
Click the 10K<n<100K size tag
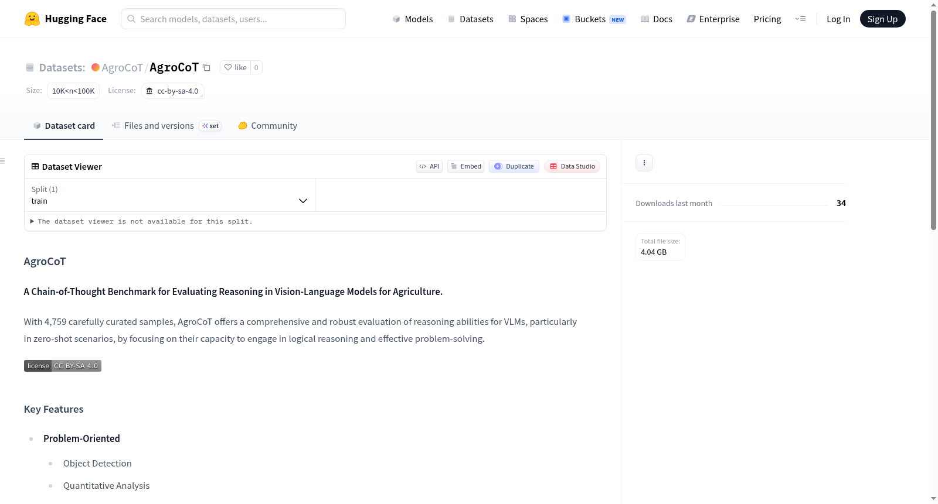73,91
